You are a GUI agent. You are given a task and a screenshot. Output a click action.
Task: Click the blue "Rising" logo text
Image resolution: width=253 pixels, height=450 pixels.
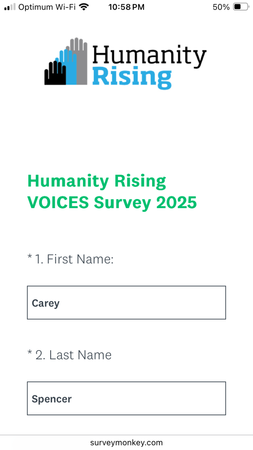(132, 77)
